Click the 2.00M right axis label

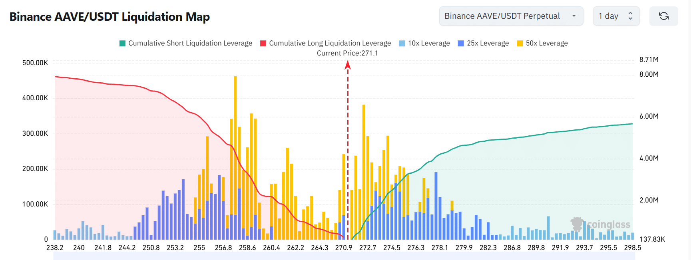coord(649,200)
